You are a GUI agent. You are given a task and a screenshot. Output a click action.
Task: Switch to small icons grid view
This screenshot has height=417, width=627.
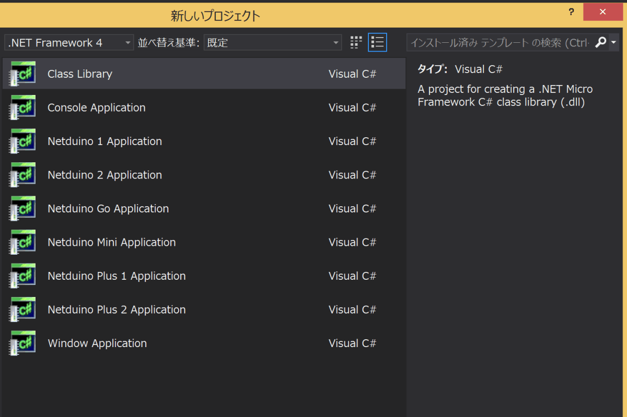(356, 42)
